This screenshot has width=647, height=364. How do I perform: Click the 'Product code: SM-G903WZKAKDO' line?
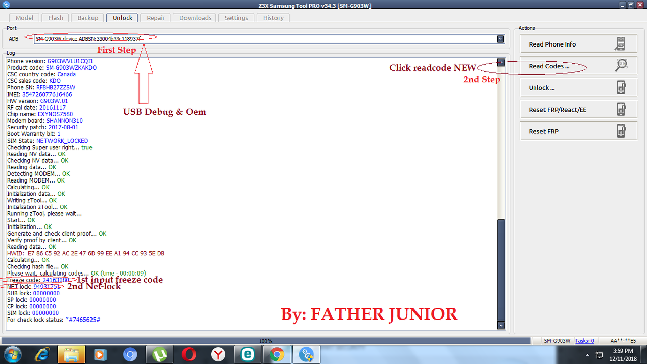(52, 68)
